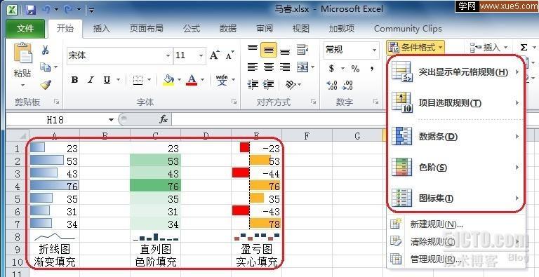Decrease decimal places
The width and height of the screenshot is (539, 277).
point(348,85)
